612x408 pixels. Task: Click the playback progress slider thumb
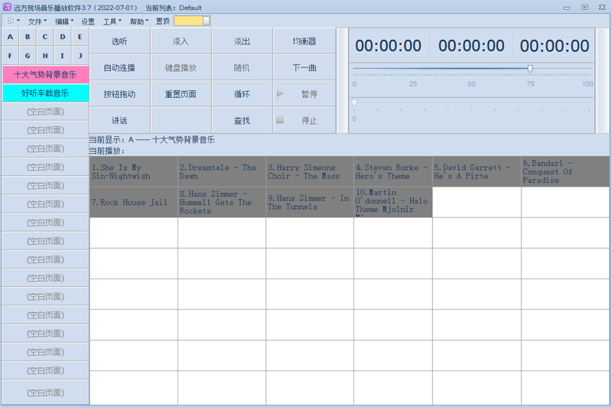[354, 103]
